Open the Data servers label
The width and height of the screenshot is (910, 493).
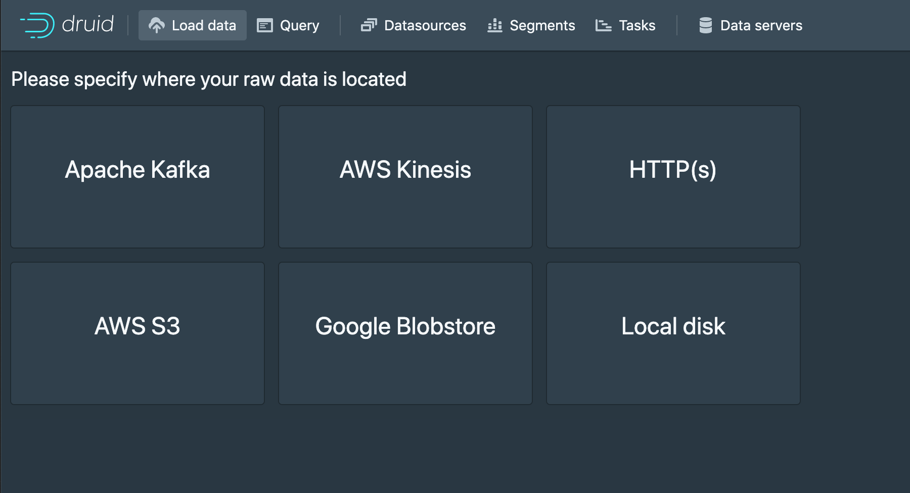click(x=761, y=25)
